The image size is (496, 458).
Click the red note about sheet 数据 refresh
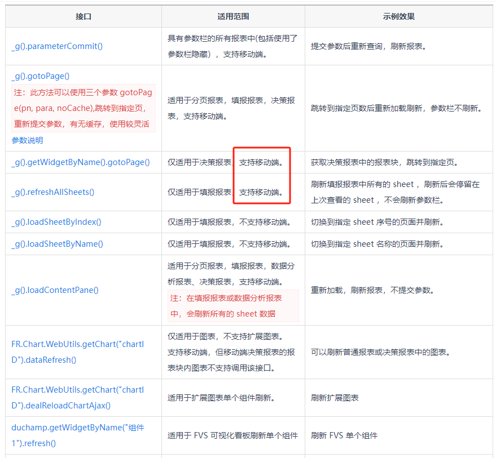coord(233,306)
